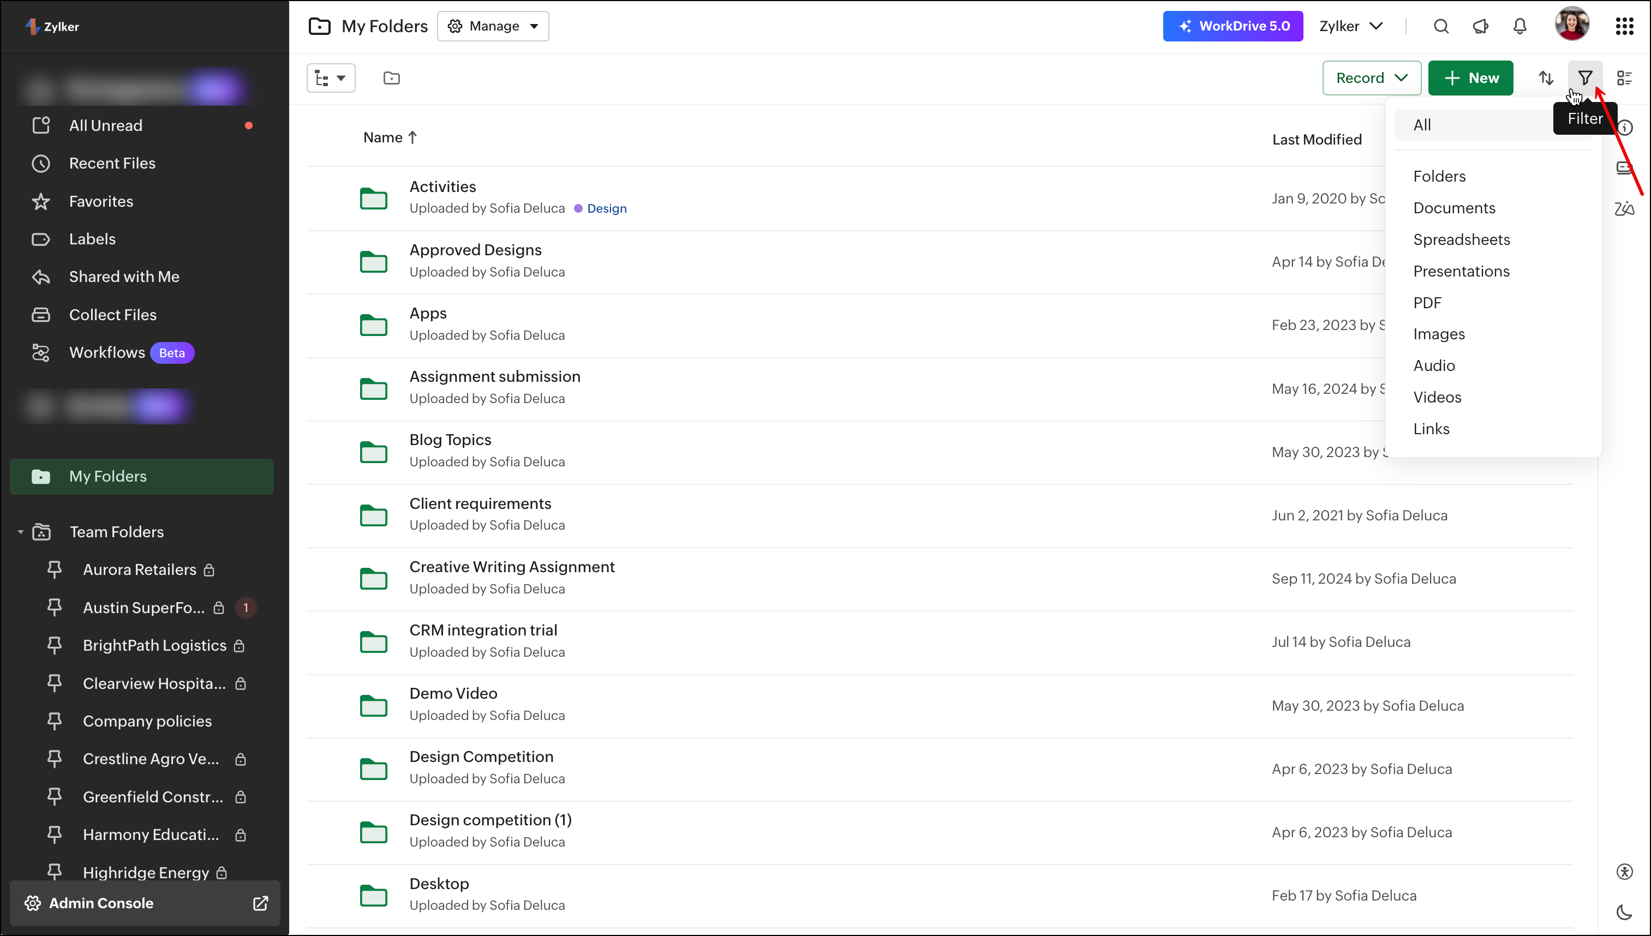Open the Zylker team switcher dropdown
Image resolution: width=1651 pixels, height=936 pixels.
coord(1351,26)
